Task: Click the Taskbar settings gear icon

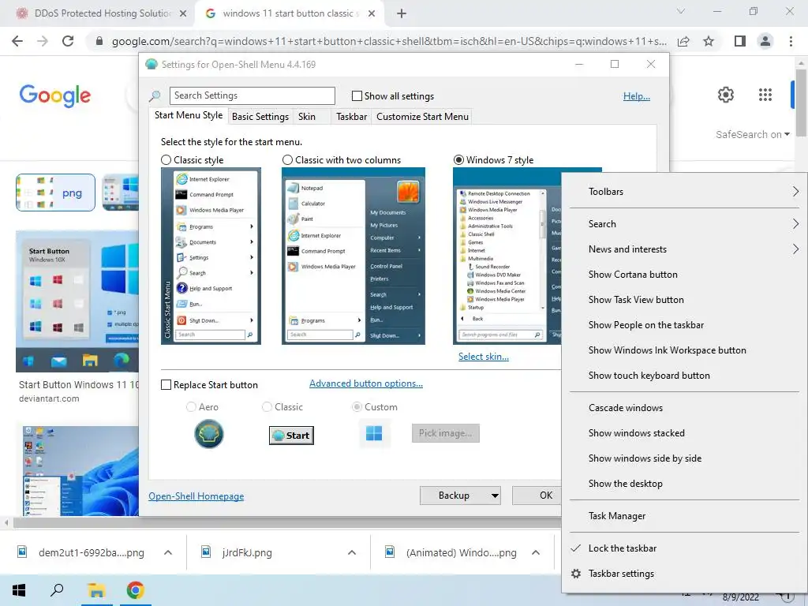Action: [576, 574]
